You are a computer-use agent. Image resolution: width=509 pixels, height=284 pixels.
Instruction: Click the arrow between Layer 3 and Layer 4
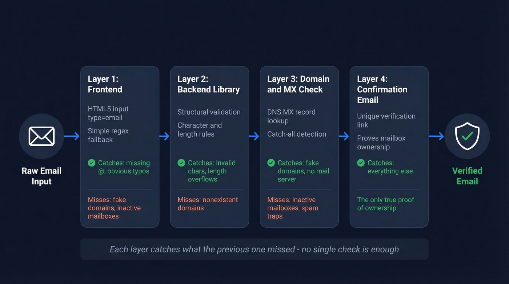point(343,136)
